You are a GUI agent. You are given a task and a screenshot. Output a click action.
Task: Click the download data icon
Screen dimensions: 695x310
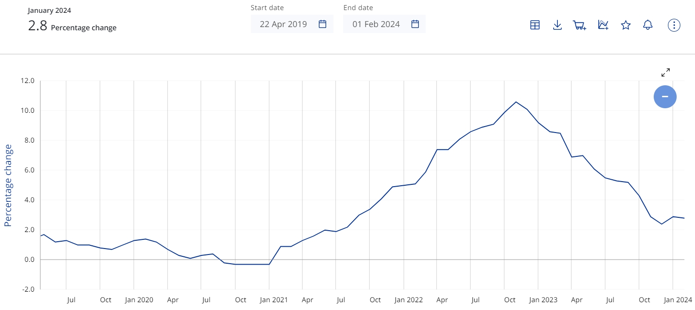557,25
